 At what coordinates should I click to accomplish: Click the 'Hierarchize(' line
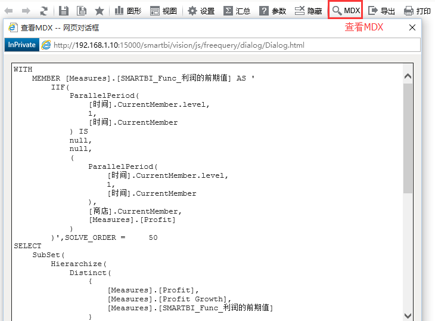coord(79,264)
